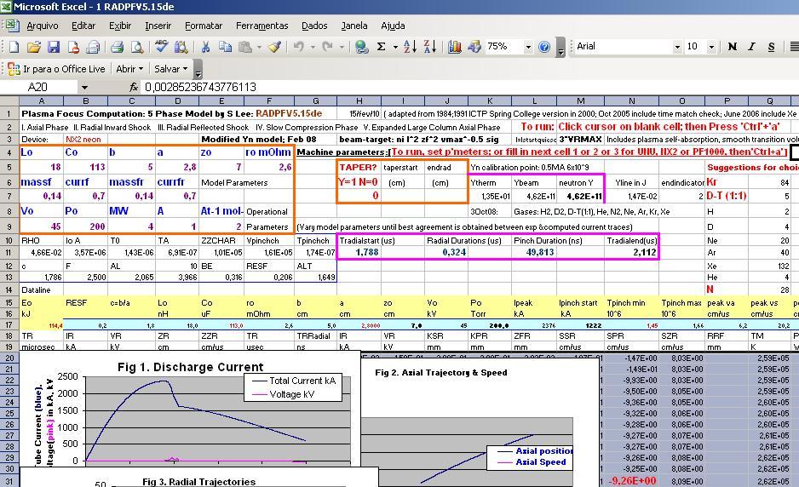The image size is (799, 487).
Task: Expand the Abrir dropdown
Action: tap(141, 69)
